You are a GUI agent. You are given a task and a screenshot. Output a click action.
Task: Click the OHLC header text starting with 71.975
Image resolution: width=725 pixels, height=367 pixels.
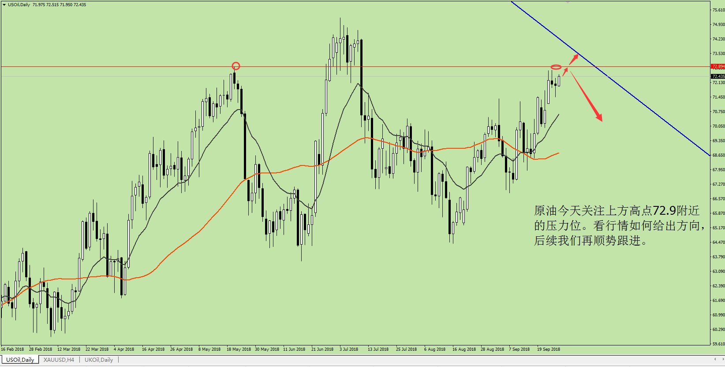[60, 5]
